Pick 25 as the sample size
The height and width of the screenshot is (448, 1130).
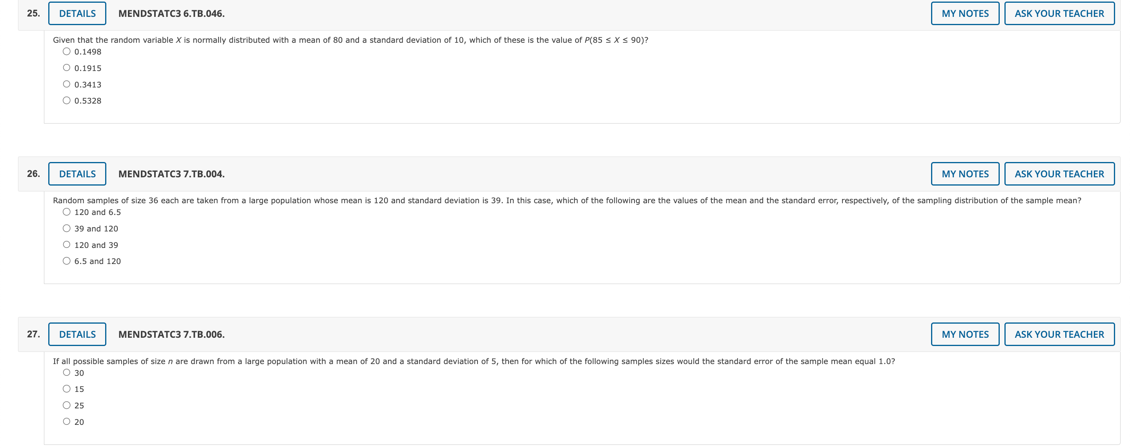[66, 405]
